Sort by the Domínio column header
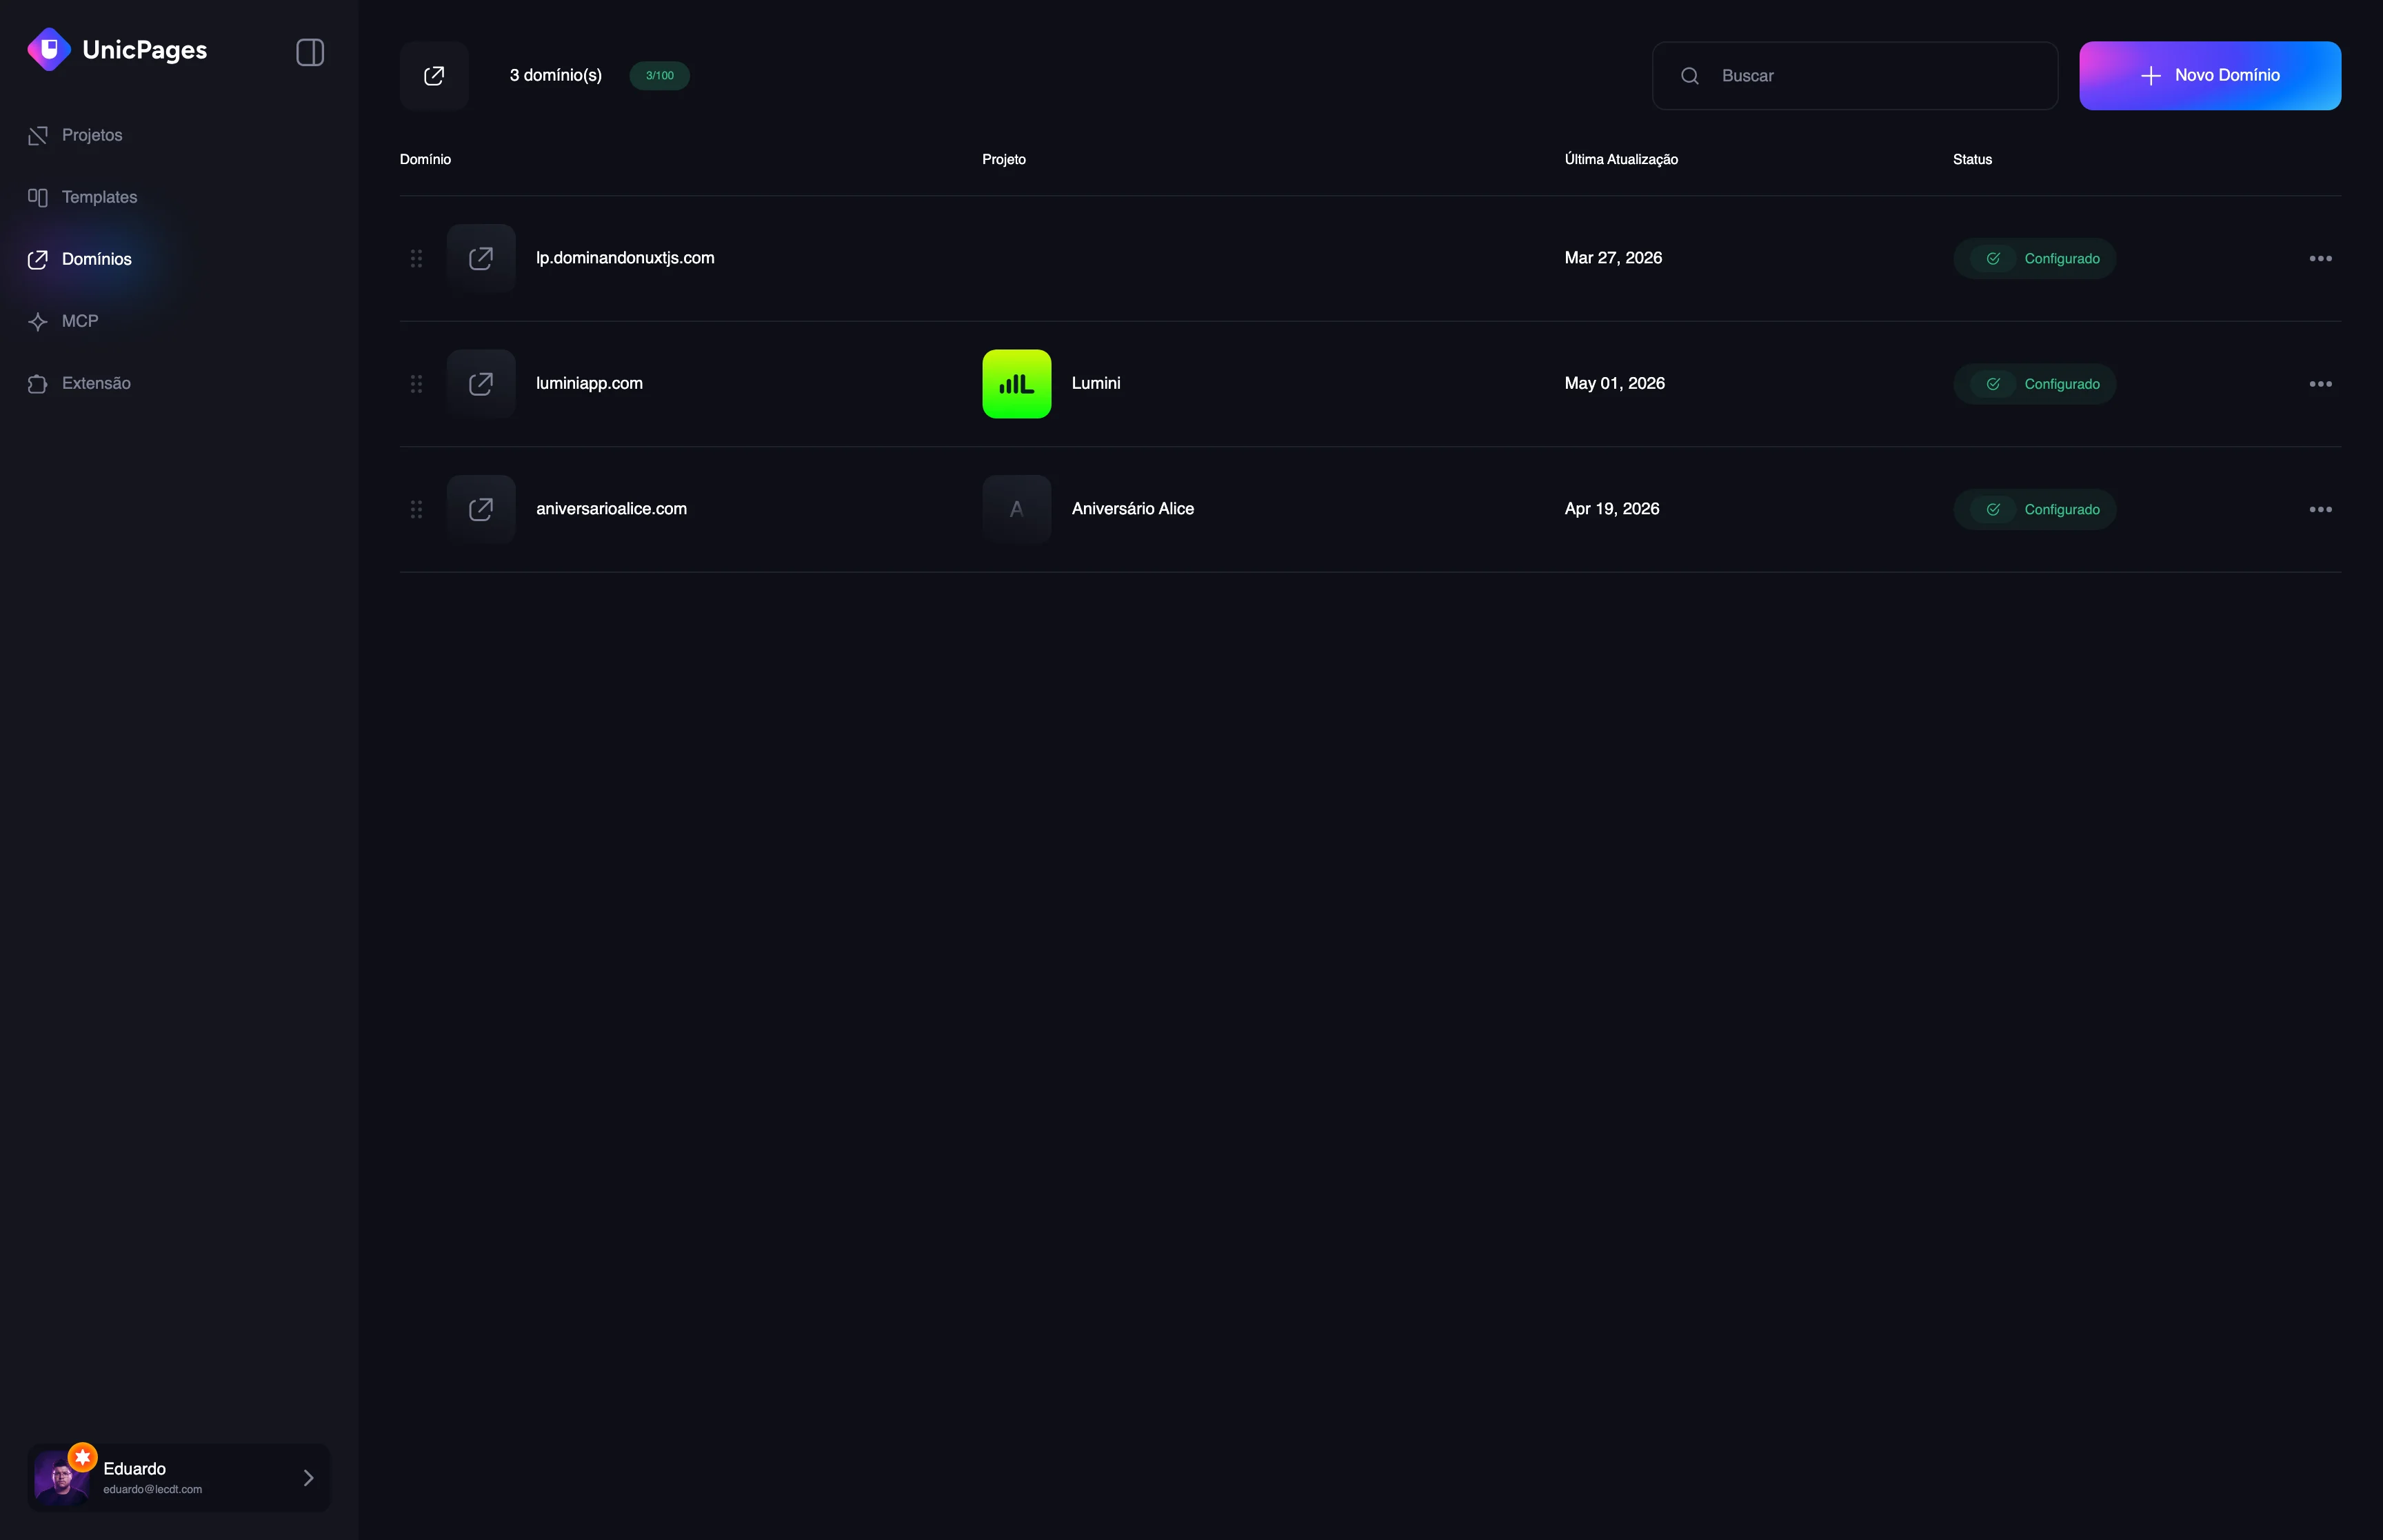The image size is (2383, 1540). [425, 159]
